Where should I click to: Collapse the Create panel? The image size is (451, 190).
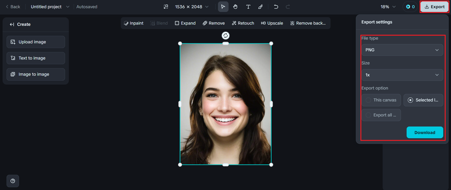click(12, 24)
